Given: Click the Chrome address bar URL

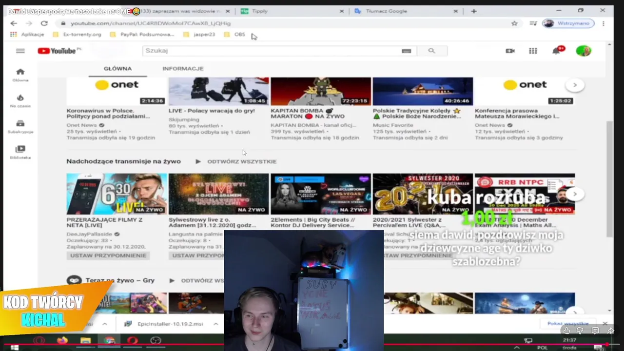Looking at the screenshot, I should (151, 23).
